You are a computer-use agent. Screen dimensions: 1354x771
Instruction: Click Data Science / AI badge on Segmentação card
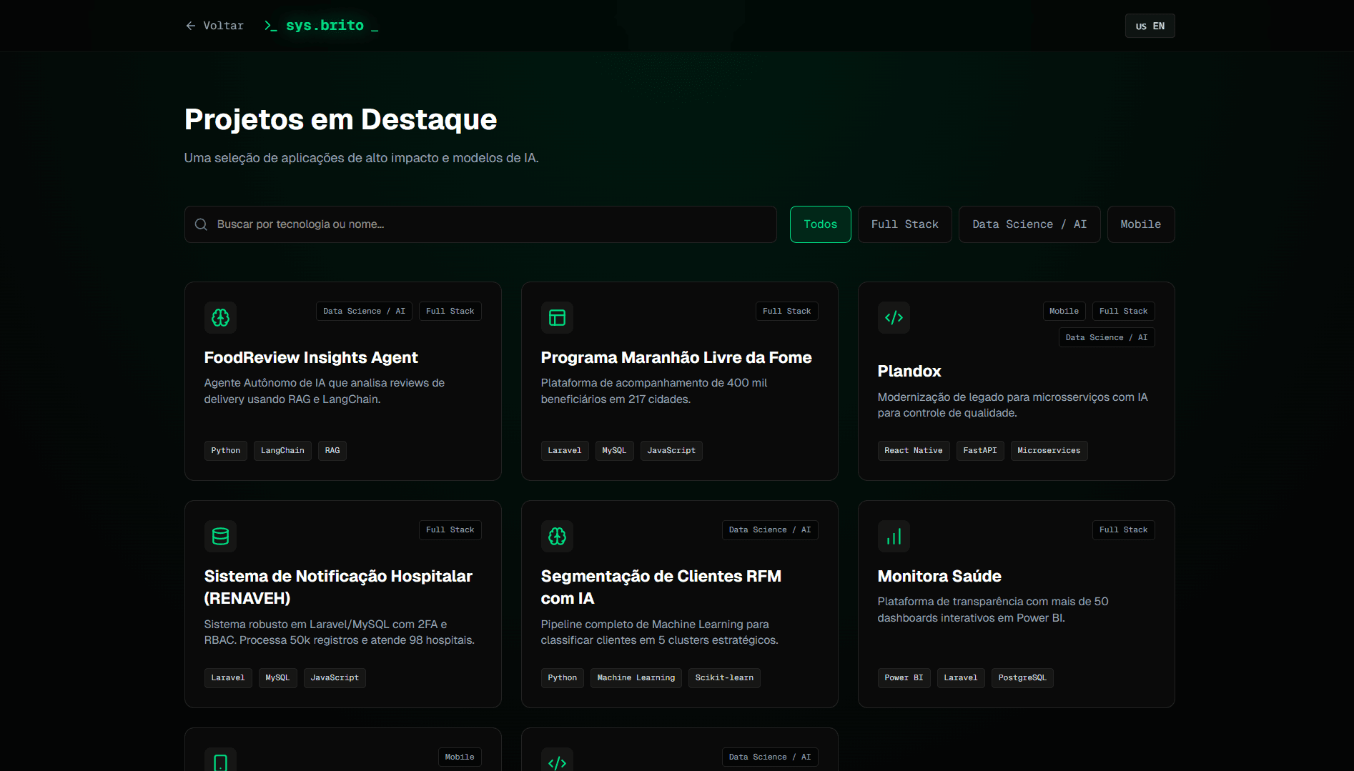pos(770,529)
